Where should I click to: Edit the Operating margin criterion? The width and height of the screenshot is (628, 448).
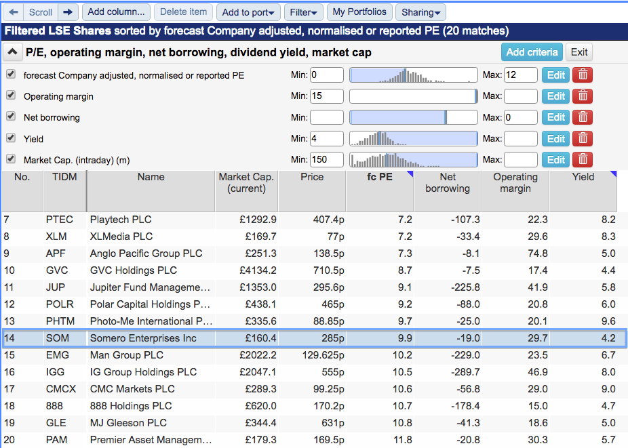pyautogui.click(x=555, y=96)
